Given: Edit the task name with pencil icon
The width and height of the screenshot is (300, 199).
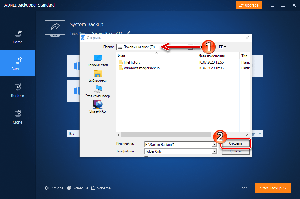Looking at the screenshot, I should tap(128, 33).
